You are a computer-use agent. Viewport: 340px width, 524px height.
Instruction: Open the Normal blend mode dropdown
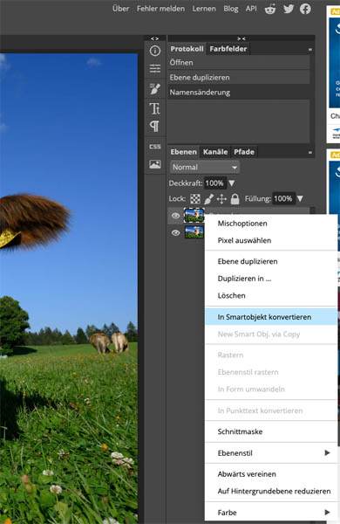(x=205, y=167)
